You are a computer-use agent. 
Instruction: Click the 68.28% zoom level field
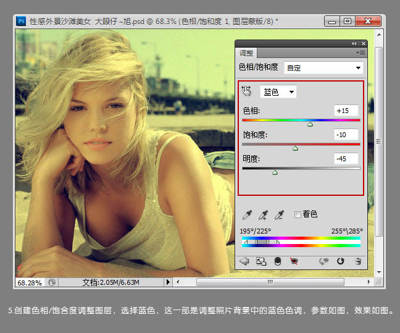pos(29,282)
